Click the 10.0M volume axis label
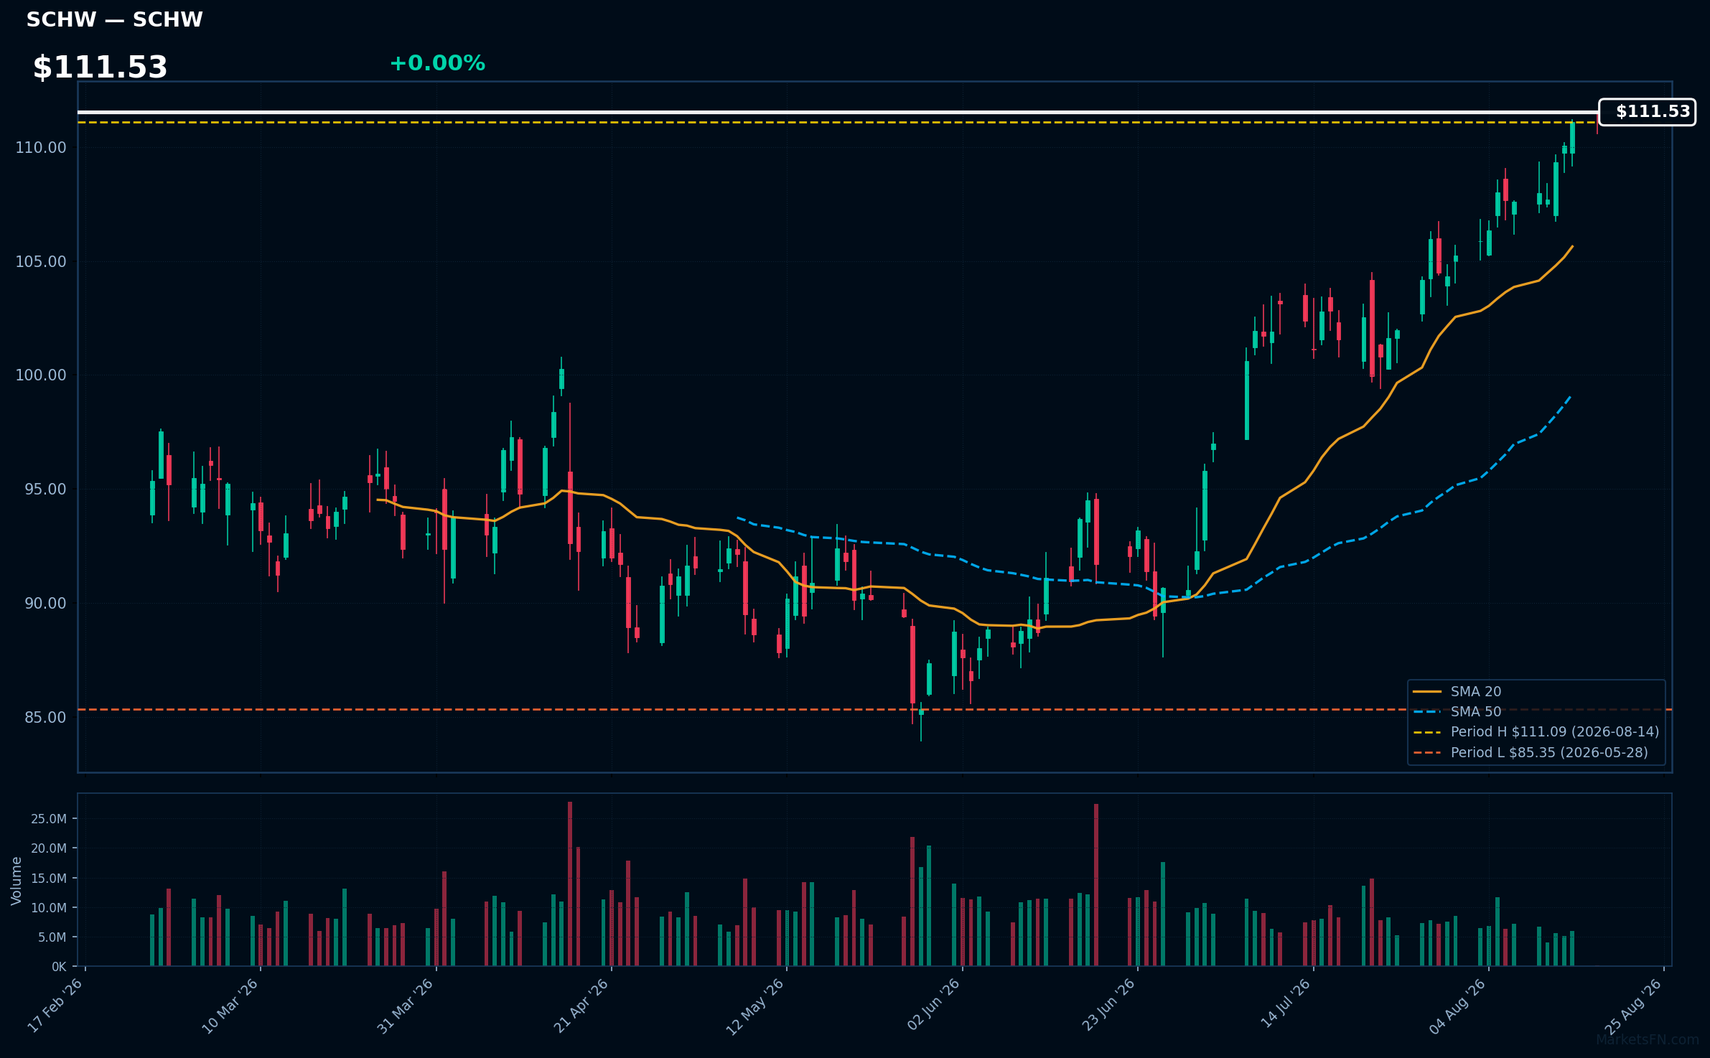 coord(49,908)
